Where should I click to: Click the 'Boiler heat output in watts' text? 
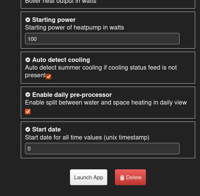(x=61, y=1)
